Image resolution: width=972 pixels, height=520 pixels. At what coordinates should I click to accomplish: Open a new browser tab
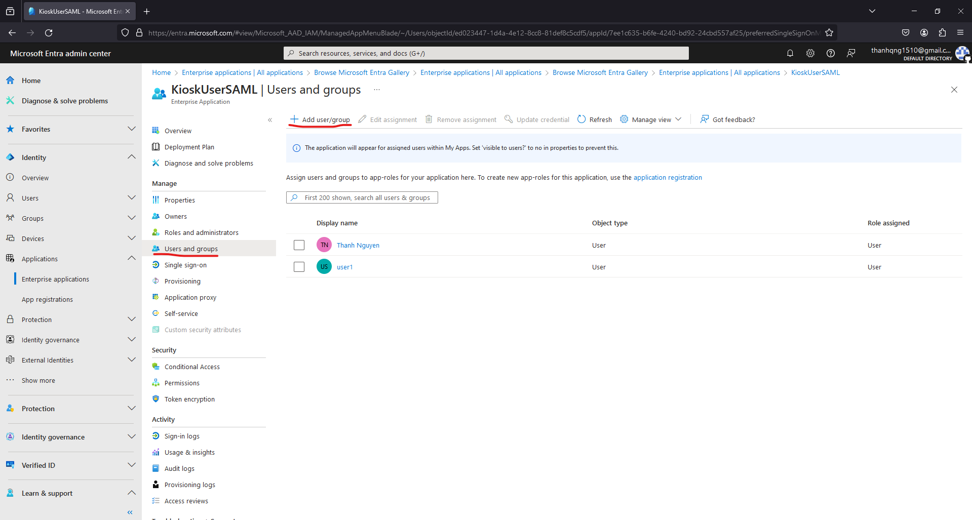pos(147,11)
